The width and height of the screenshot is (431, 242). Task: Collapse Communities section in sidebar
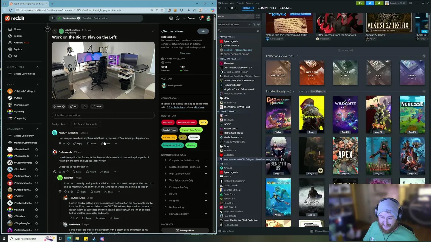click(x=37, y=129)
